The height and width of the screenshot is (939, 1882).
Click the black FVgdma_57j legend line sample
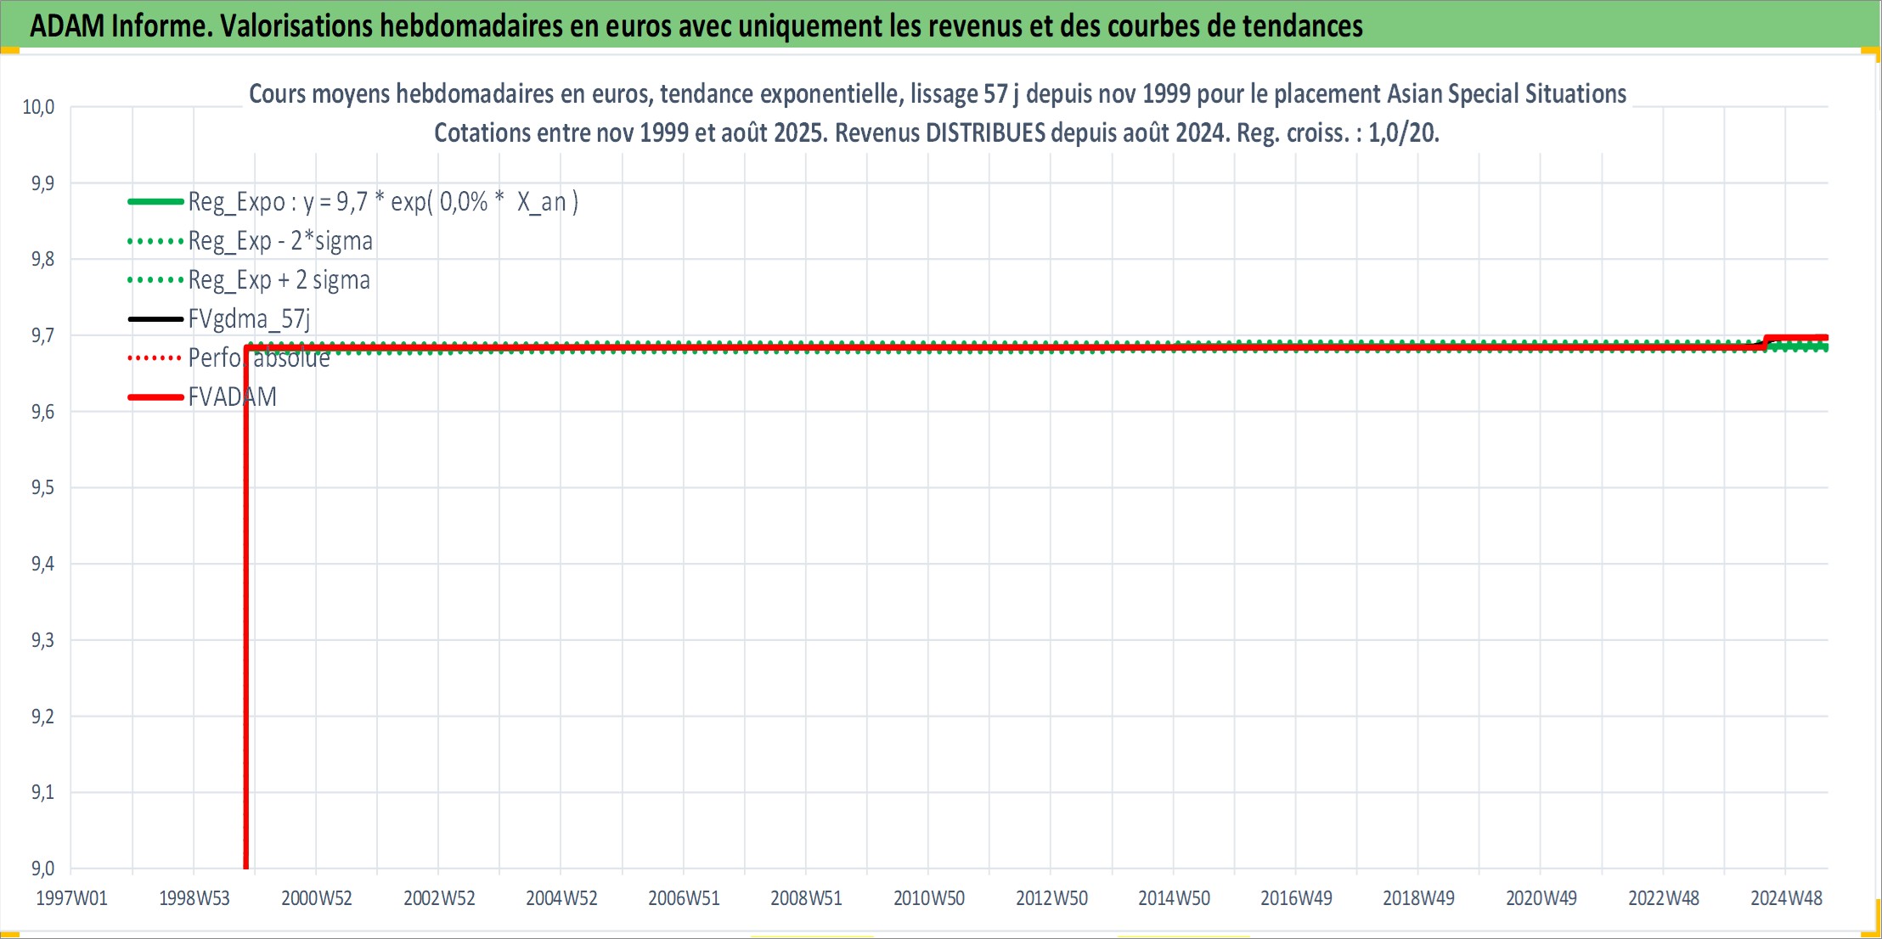pyautogui.click(x=155, y=319)
